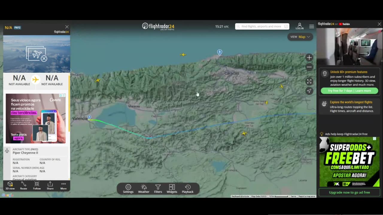Center map on my location
The width and height of the screenshot is (383, 215).
pos(309,91)
